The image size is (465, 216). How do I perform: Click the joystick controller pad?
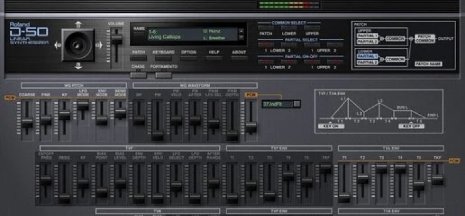pos(77,45)
